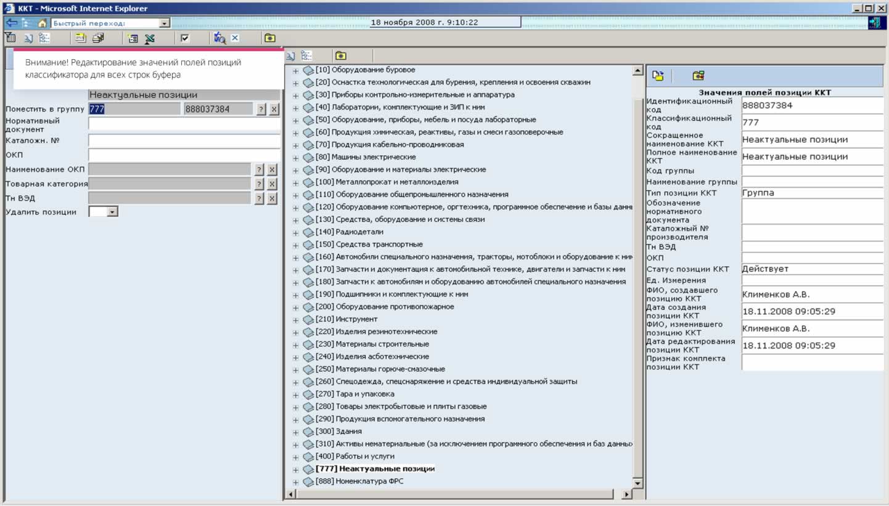889x506 pixels.
Task: Click the ? button in Товарная категория row
Action: point(259,184)
